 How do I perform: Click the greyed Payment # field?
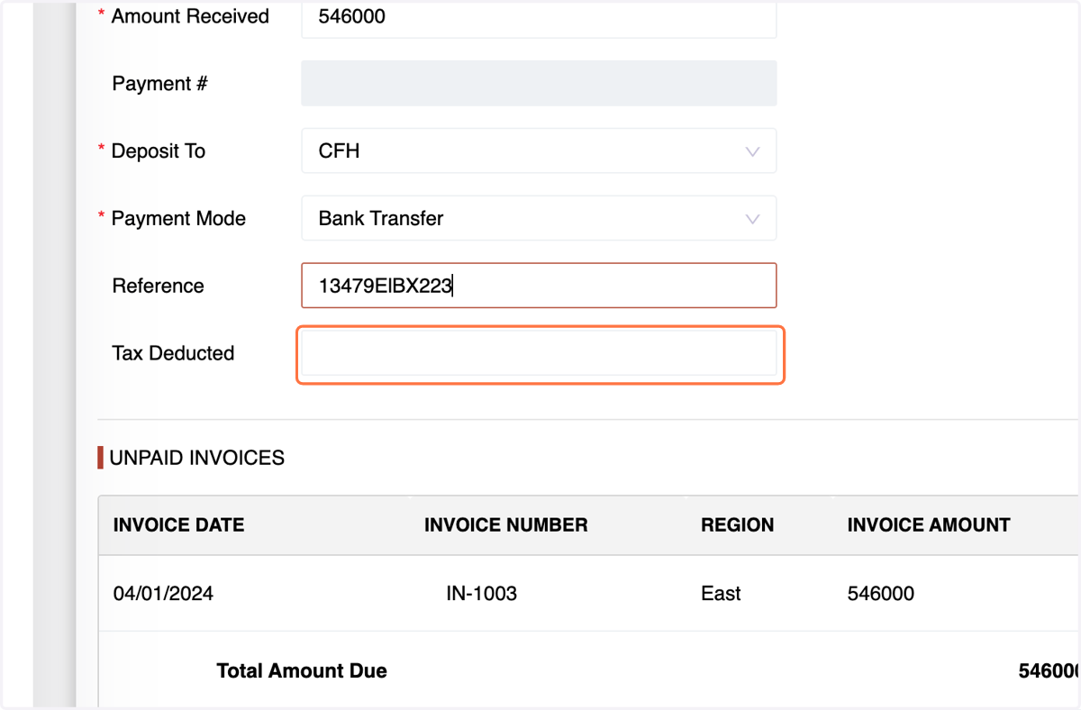539,84
